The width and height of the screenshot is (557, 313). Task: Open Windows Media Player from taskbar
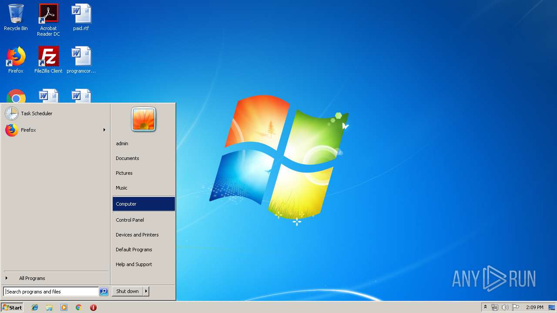pyautogui.click(x=64, y=307)
